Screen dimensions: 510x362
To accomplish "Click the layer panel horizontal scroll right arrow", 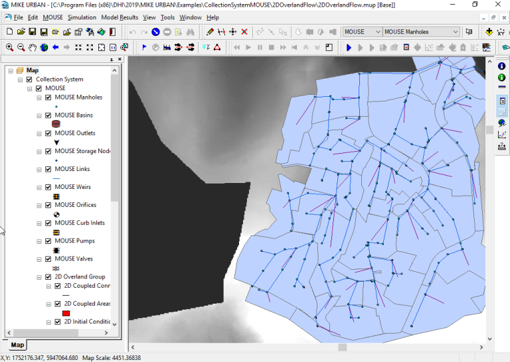I will coord(106,333).
